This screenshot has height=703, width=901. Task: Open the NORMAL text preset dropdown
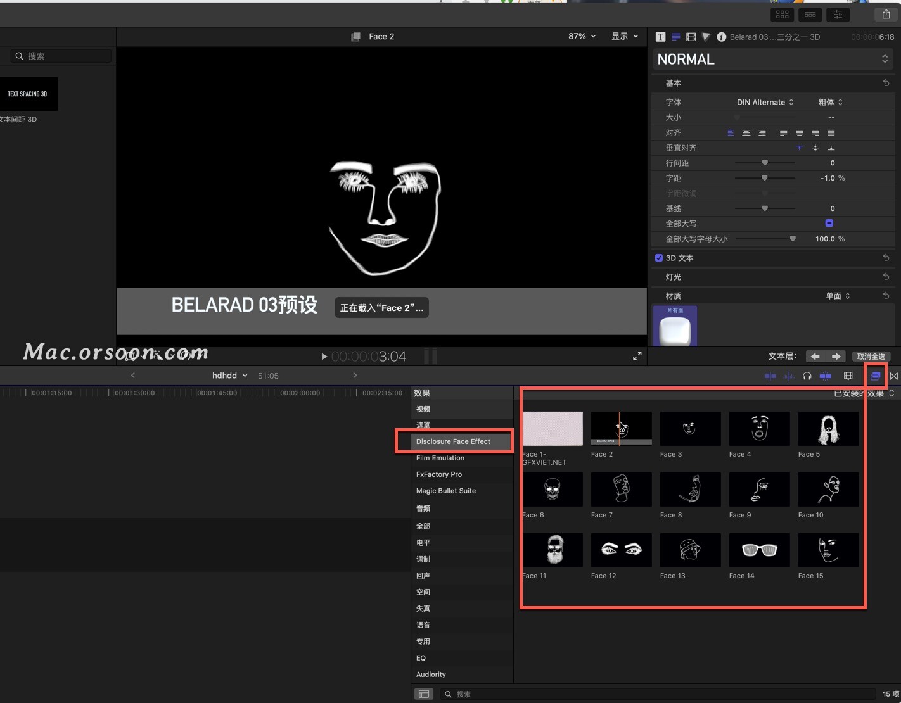[x=773, y=59]
